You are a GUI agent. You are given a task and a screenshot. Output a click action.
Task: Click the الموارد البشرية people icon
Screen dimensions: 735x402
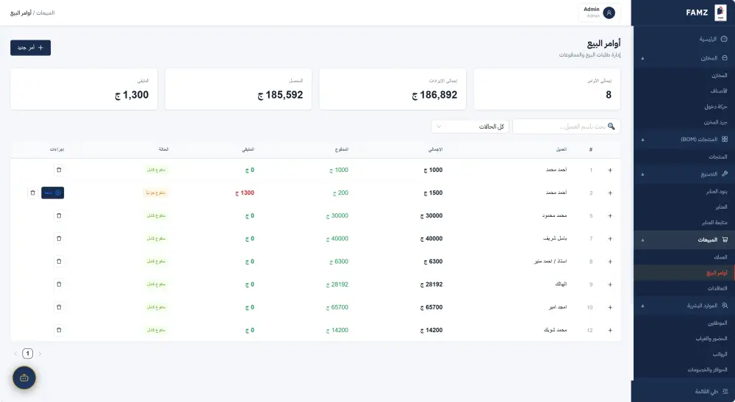(x=725, y=306)
